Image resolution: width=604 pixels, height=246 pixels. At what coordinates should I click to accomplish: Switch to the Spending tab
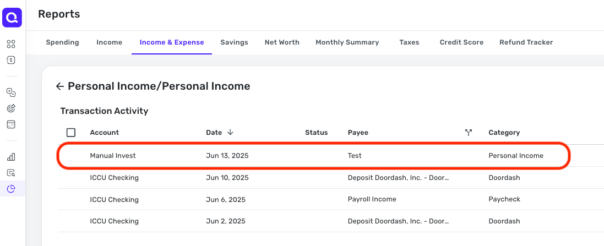pyautogui.click(x=62, y=42)
